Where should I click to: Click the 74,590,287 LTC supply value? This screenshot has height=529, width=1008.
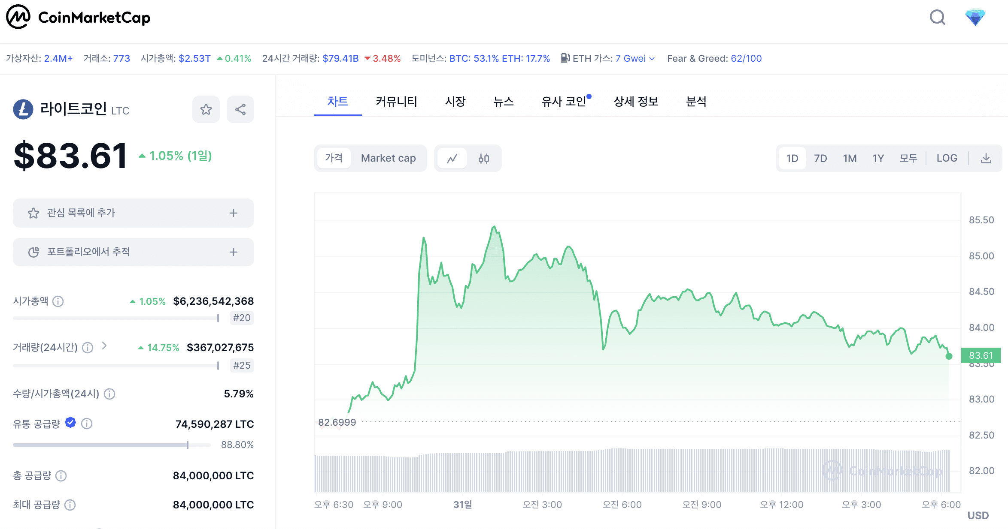(x=215, y=424)
